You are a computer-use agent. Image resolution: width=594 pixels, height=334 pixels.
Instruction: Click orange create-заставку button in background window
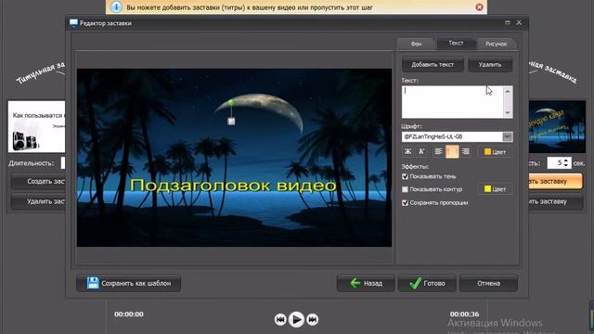pyautogui.click(x=555, y=182)
